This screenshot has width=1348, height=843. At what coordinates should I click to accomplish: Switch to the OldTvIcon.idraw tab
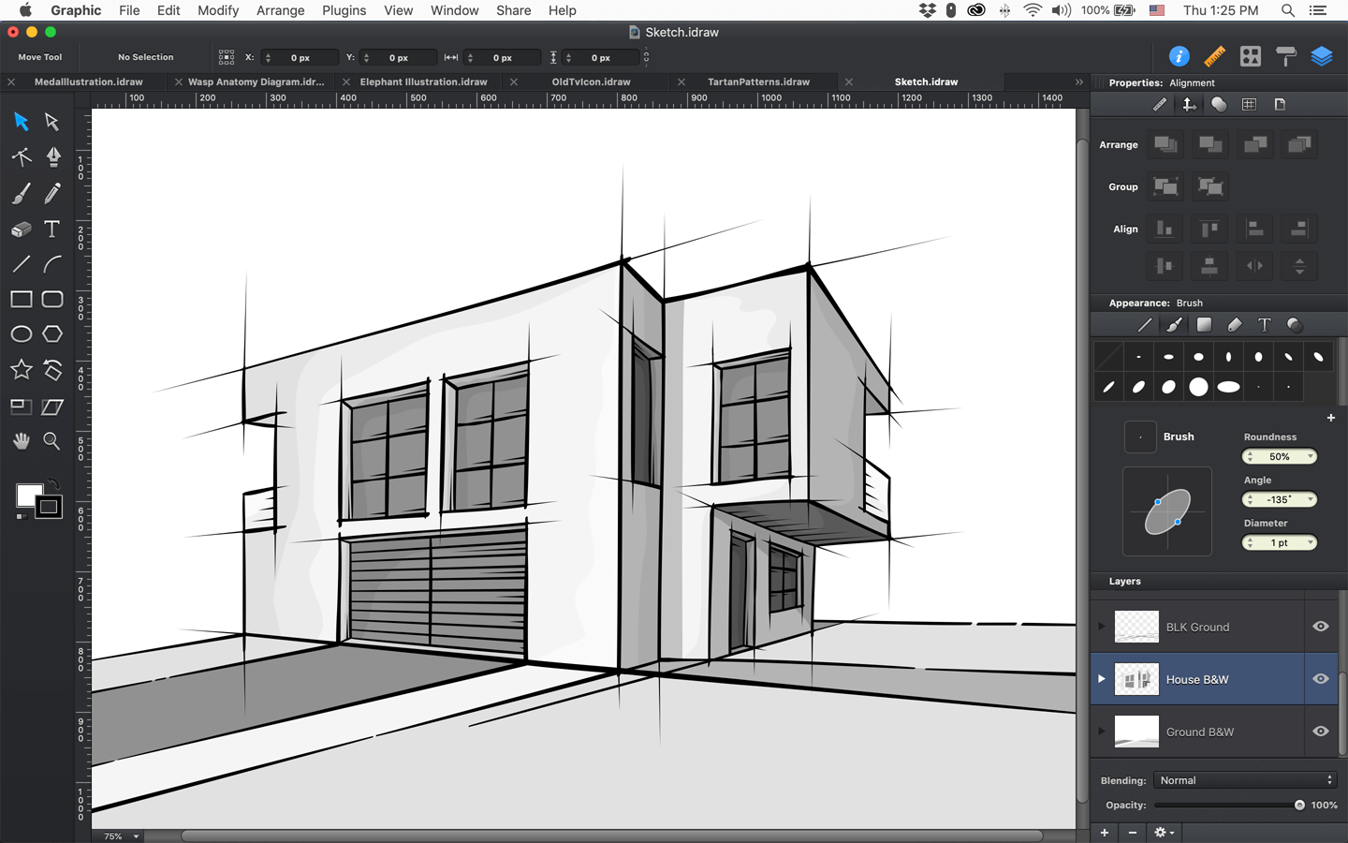[590, 81]
